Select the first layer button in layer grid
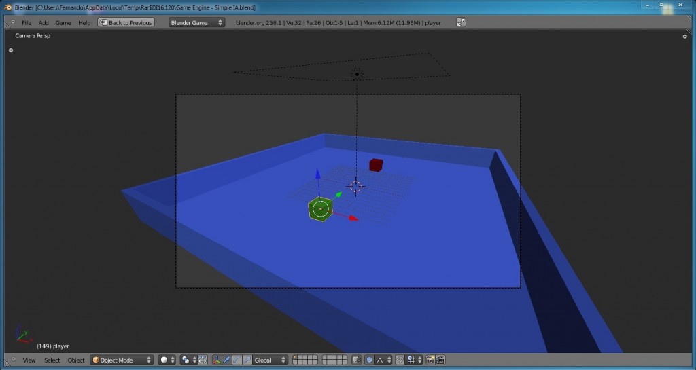 coord(295,358)
